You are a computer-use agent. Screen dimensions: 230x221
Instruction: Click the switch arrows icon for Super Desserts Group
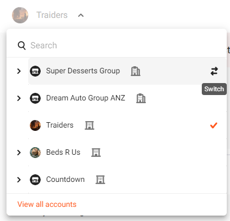click(214, 71)
